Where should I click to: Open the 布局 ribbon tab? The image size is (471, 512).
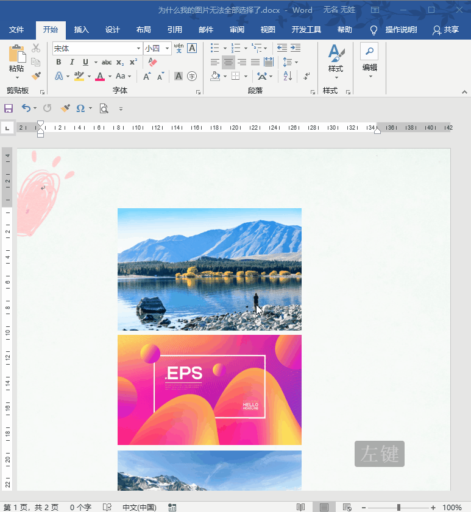143,30
